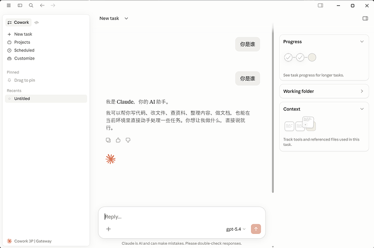Click the Pinned section label
Viewport: 374px width, 248px height.
(13, 72)
